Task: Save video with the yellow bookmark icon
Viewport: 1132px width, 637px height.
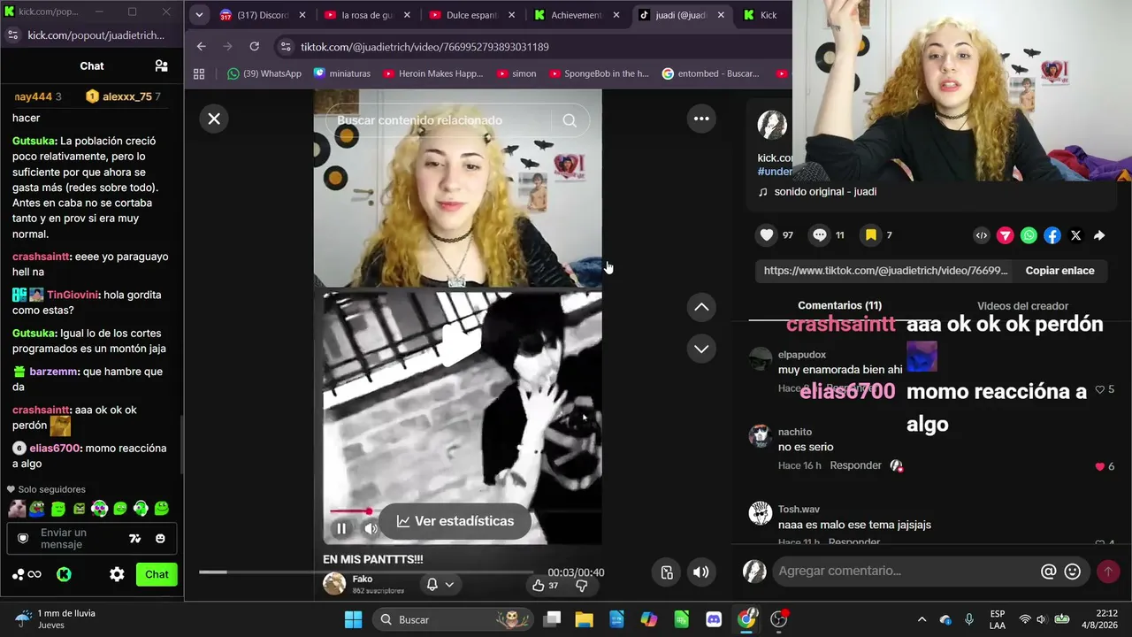Action: tap(871, 235)
